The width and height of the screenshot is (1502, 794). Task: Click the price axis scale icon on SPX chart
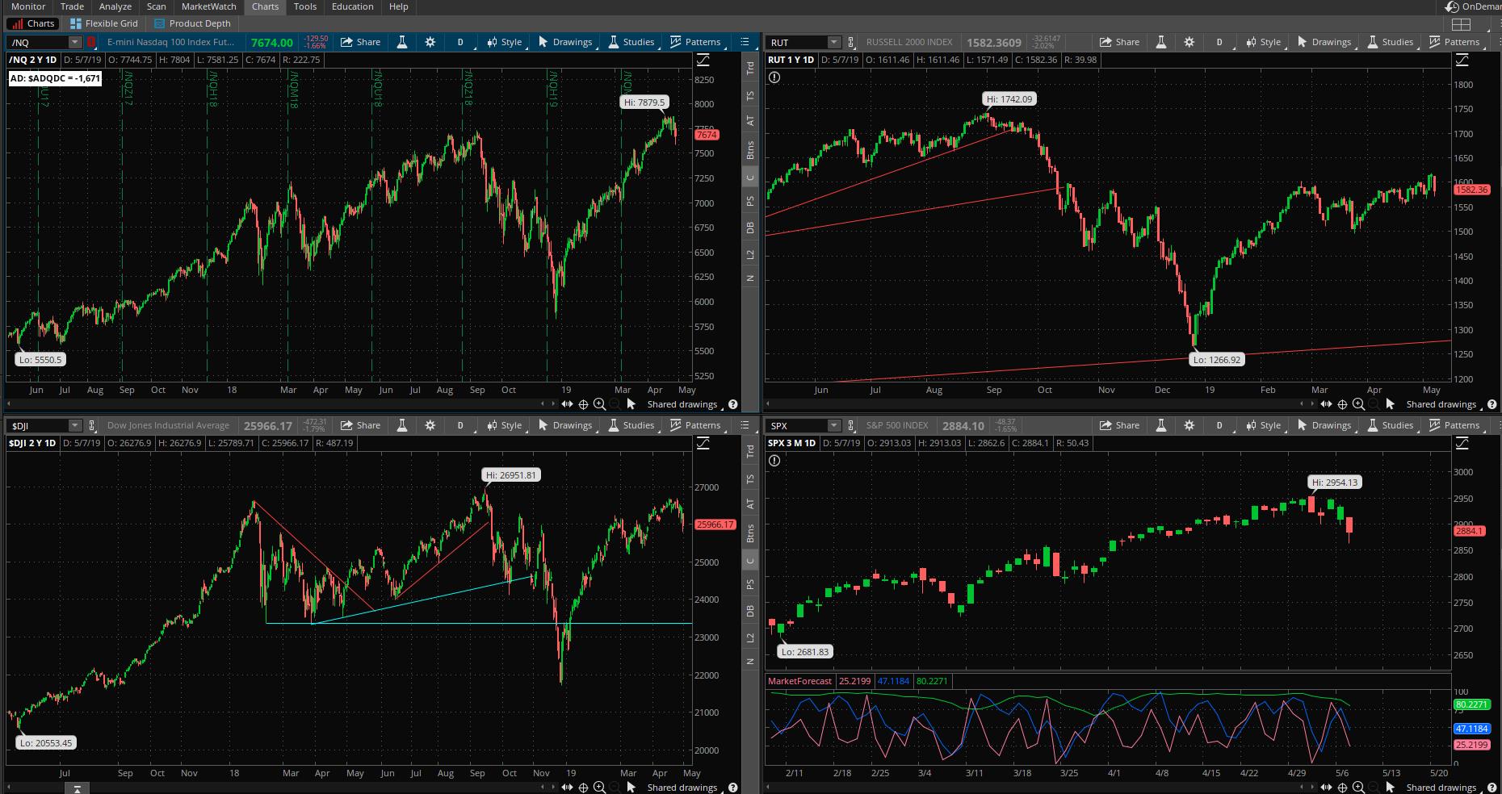pos(1462,444)
